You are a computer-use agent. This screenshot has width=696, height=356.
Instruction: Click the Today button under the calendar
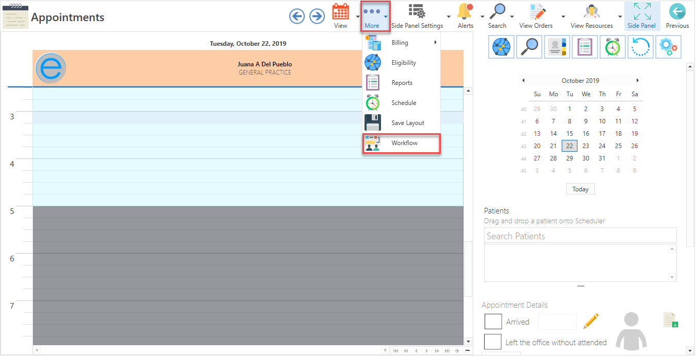tap(580, 189)
